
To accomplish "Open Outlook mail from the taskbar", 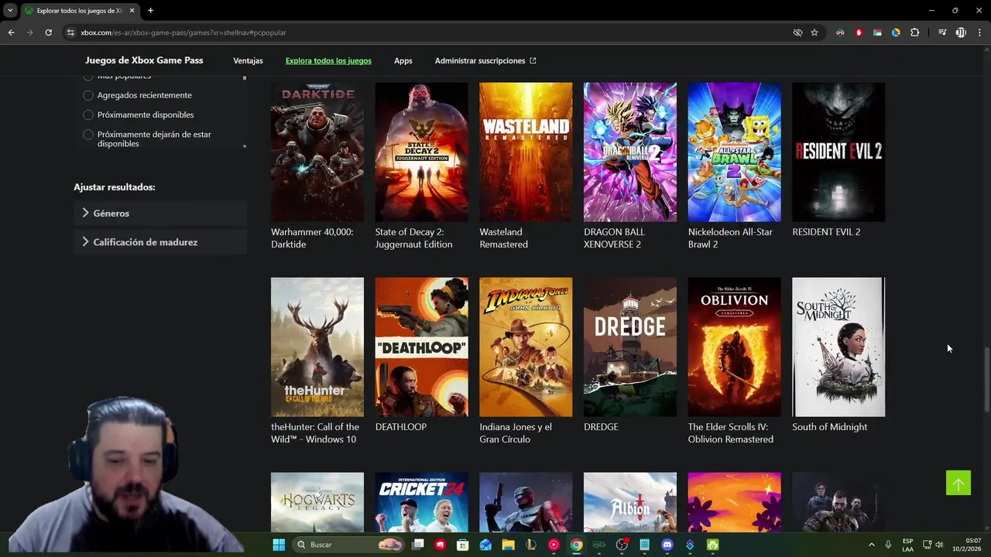I will pos(485,545).
